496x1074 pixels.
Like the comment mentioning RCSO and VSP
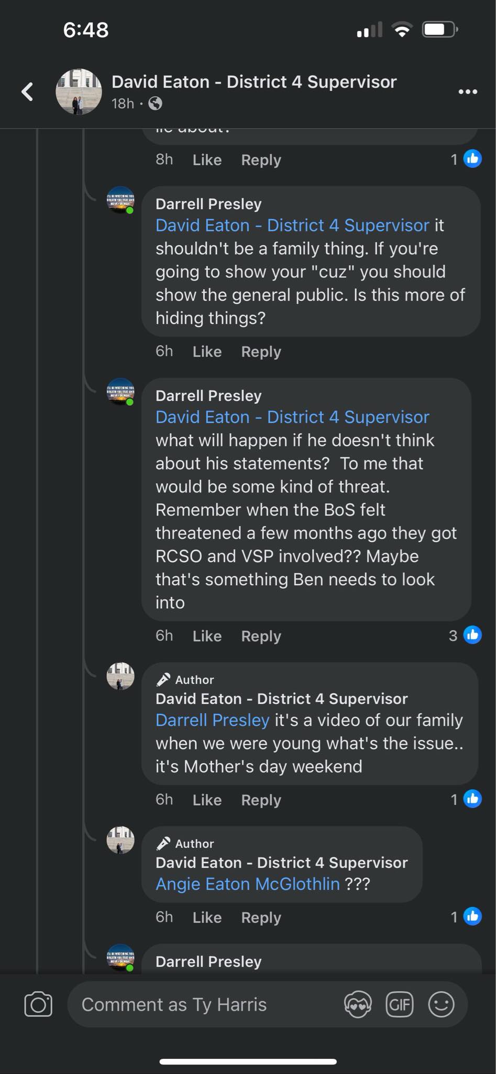click(x=207, y=636)
